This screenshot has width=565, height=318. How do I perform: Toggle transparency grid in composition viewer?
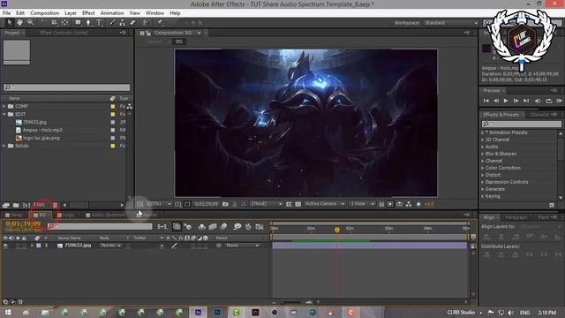tap(298, 204)
